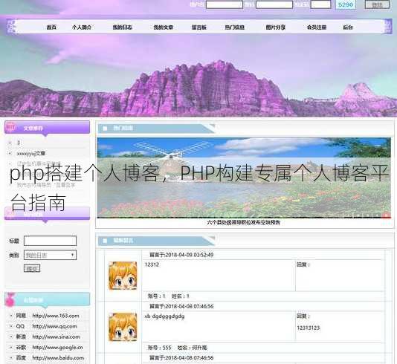Viewport: 397px width, 364px height.
Task: Go to 个人简介 in the navigation bar
Action: 82,27
